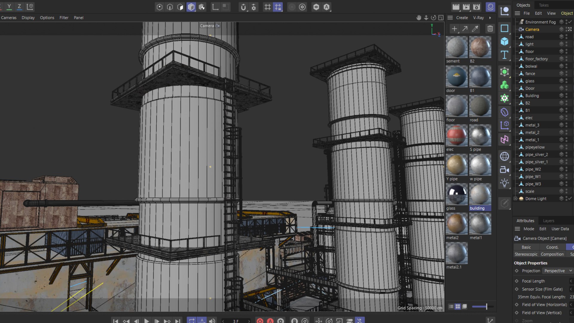This screenshot has width=574, height=323.
Task: Click the viewport orbit rotate icon
Action: pyautogui.click(x=433, y=18)
